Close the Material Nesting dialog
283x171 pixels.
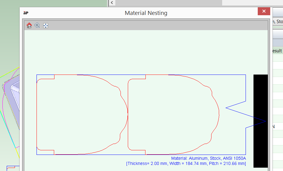click(x=264, y=12)
